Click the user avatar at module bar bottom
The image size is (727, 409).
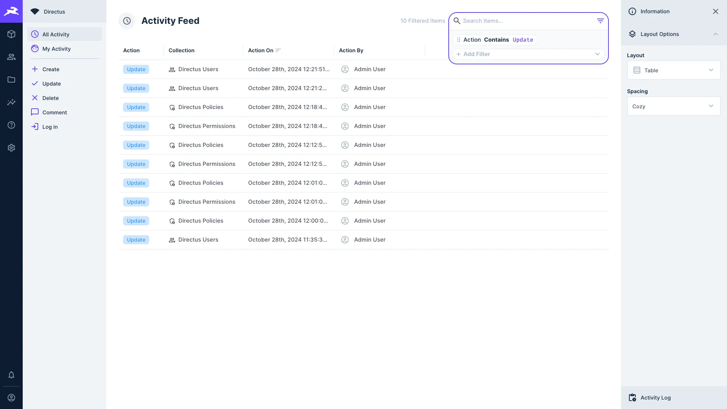pos(11,398)
